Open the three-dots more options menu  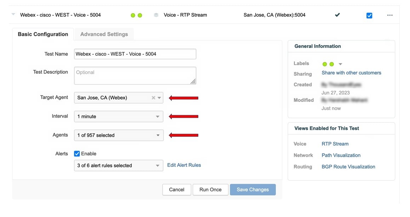click(x=390, y=15)
